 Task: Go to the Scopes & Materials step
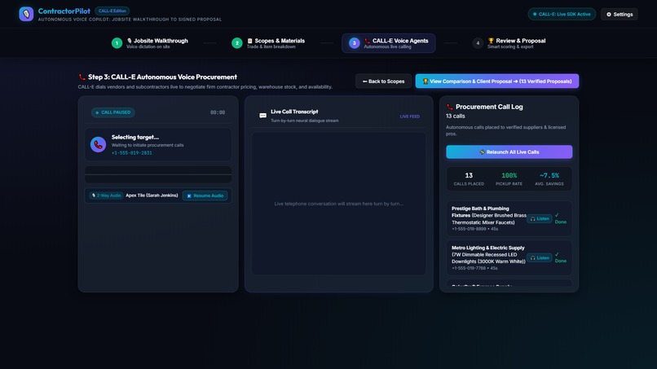[x=268, y=43]
